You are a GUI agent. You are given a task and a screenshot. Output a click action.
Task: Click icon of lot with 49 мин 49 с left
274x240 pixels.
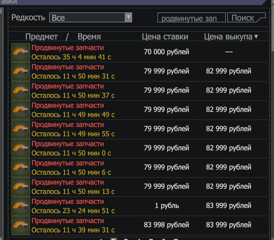[21, 110]
